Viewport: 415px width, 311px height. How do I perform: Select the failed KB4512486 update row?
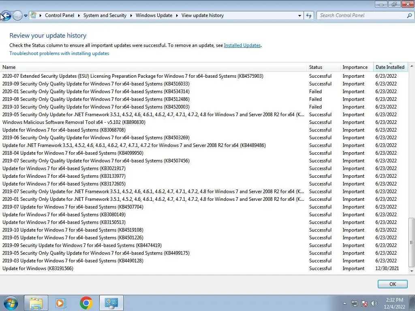pyautogui.click(x=204, y=99)
